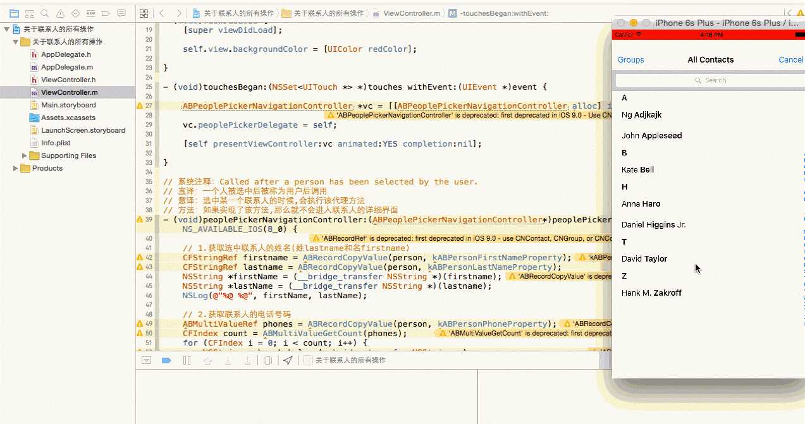Click the Simulate Location arrow icon
This screenshot has width=805, height=424.
pos(288,360)
